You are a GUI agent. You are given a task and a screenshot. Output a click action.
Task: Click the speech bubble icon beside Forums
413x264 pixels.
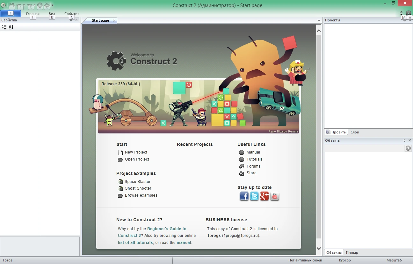point(242,167)
